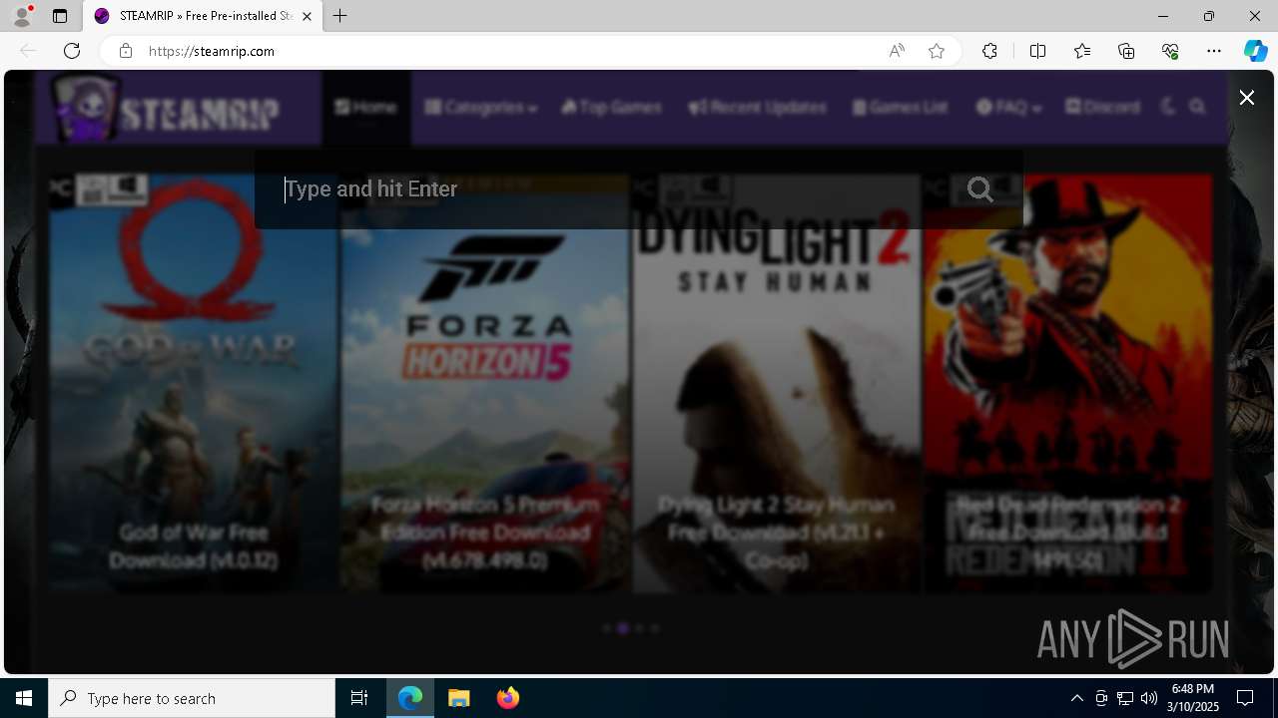Expand the FAQ dropdown menu
Viewport: 1278px width, 718px height.
(x=1008, y=107)
